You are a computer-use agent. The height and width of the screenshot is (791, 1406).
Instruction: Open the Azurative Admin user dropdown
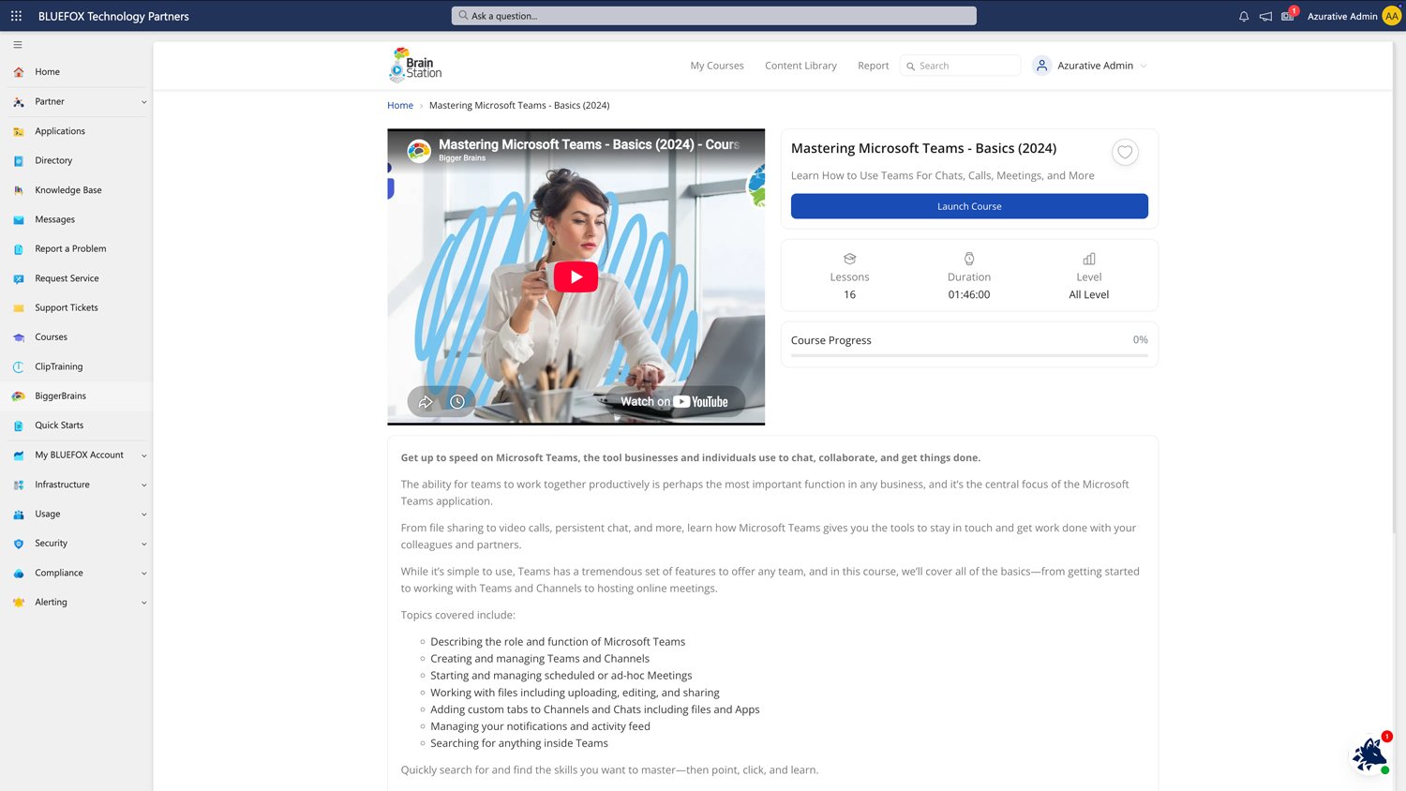[1090, 66]
